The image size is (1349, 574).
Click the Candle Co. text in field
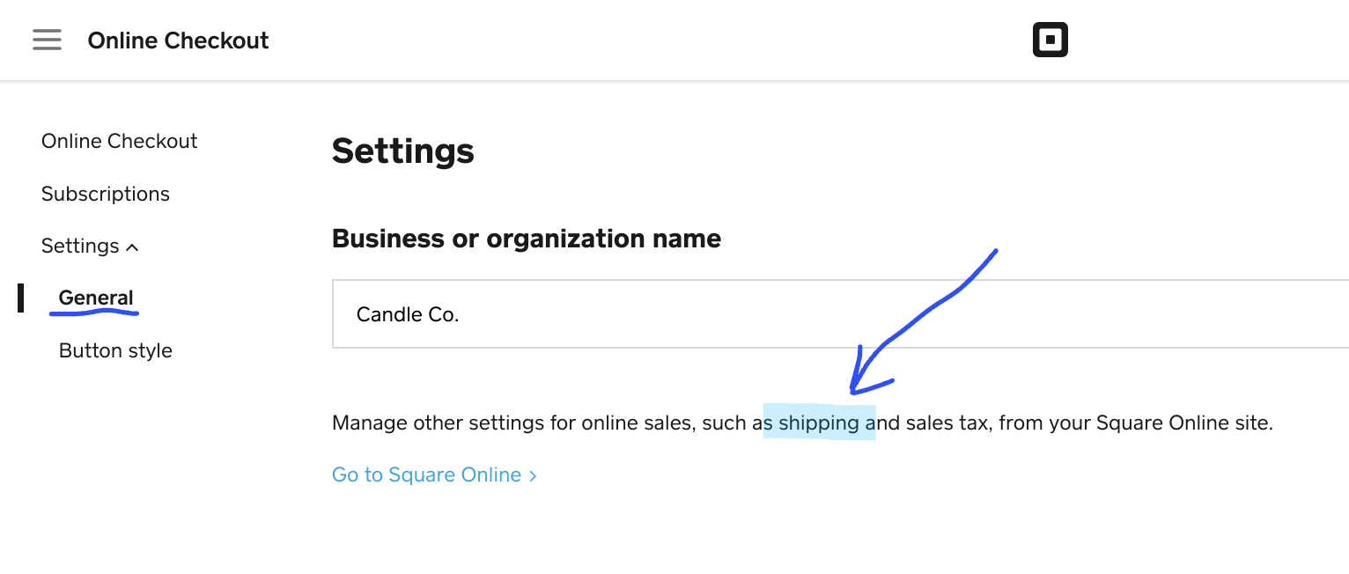408,314
